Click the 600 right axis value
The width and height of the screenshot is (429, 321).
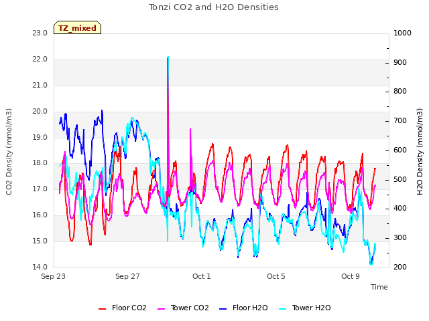[400, 150]
